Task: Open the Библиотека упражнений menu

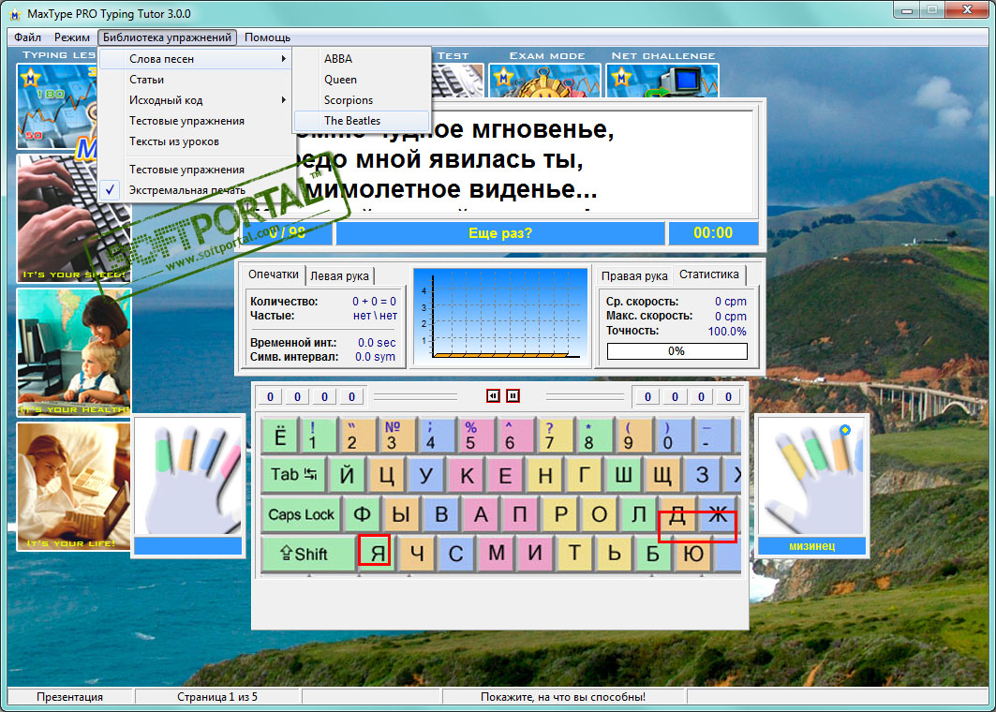Action: point(167,37)
